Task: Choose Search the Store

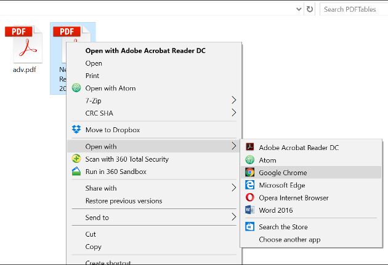Action: pyautogui.click(x=311, y=227)
